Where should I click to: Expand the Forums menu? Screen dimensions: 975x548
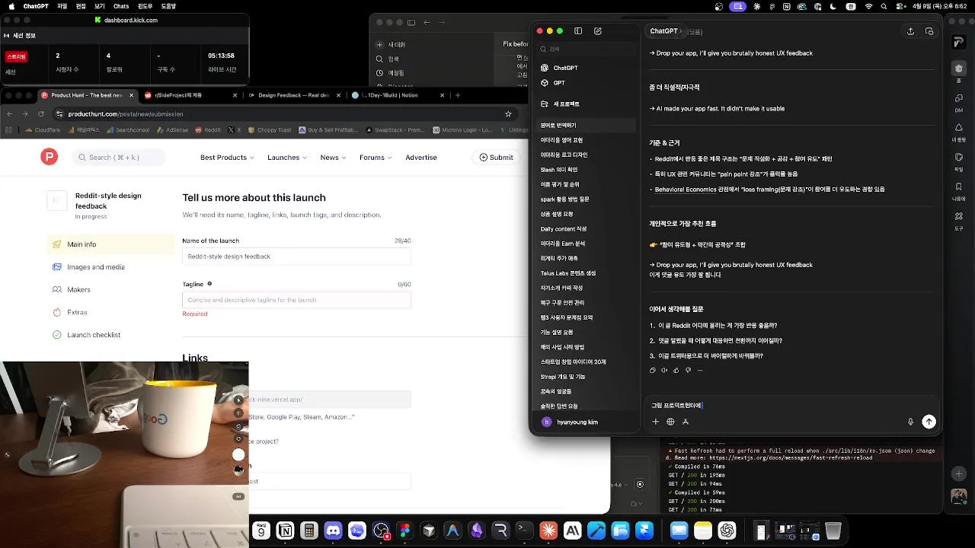(x=376, y=158)
